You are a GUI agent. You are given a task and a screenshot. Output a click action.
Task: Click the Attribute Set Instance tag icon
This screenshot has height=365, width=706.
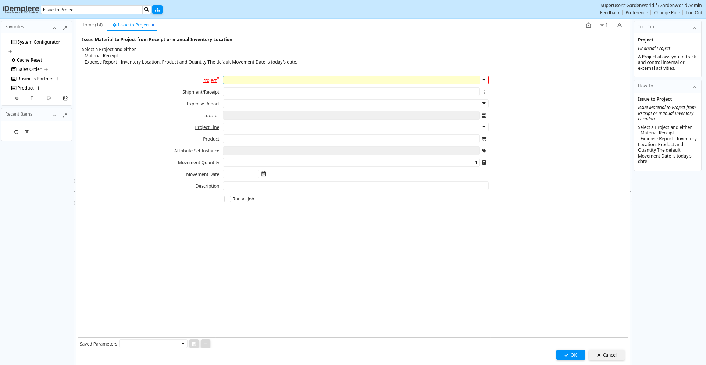(484, 151)
